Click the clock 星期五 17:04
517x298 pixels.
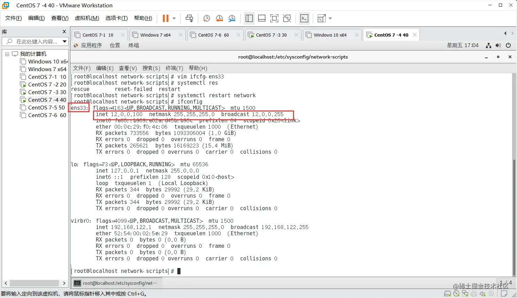(x=463, y=45)
